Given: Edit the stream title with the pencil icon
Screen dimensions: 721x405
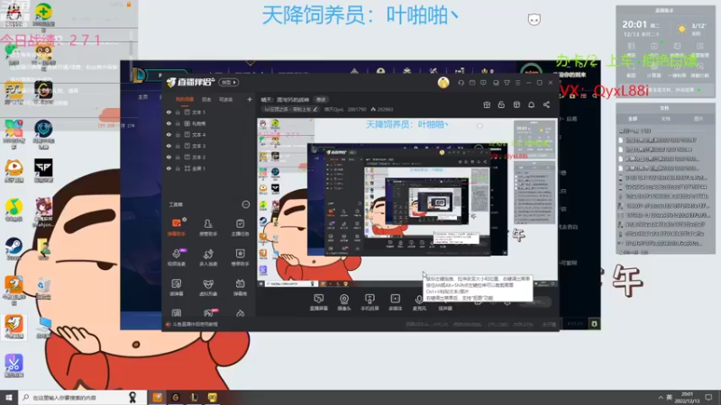Looking at the screenshot, I should (x=315, y=110).
